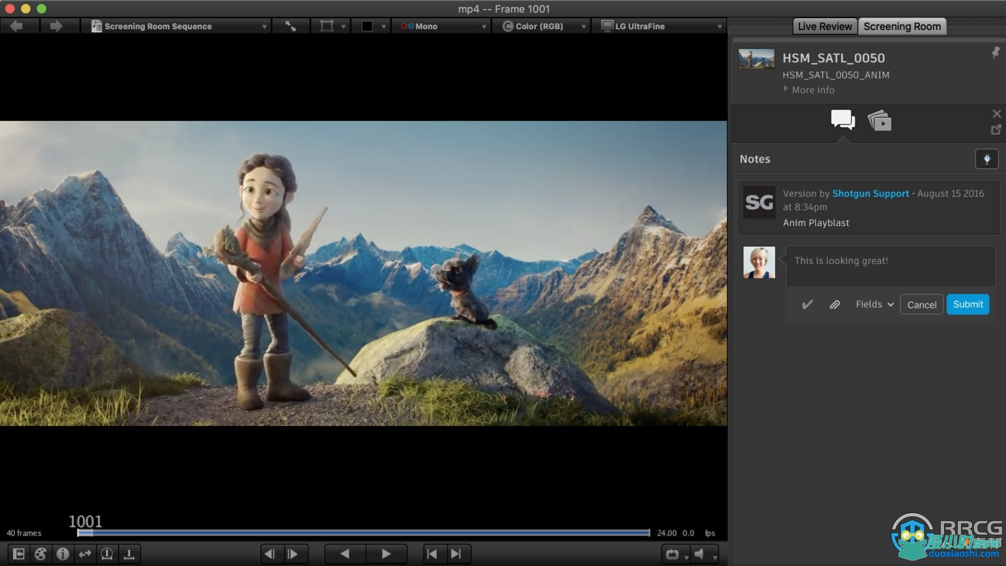Click the 24.00 fps value
Screen dimensions: 1006x566
667,533
